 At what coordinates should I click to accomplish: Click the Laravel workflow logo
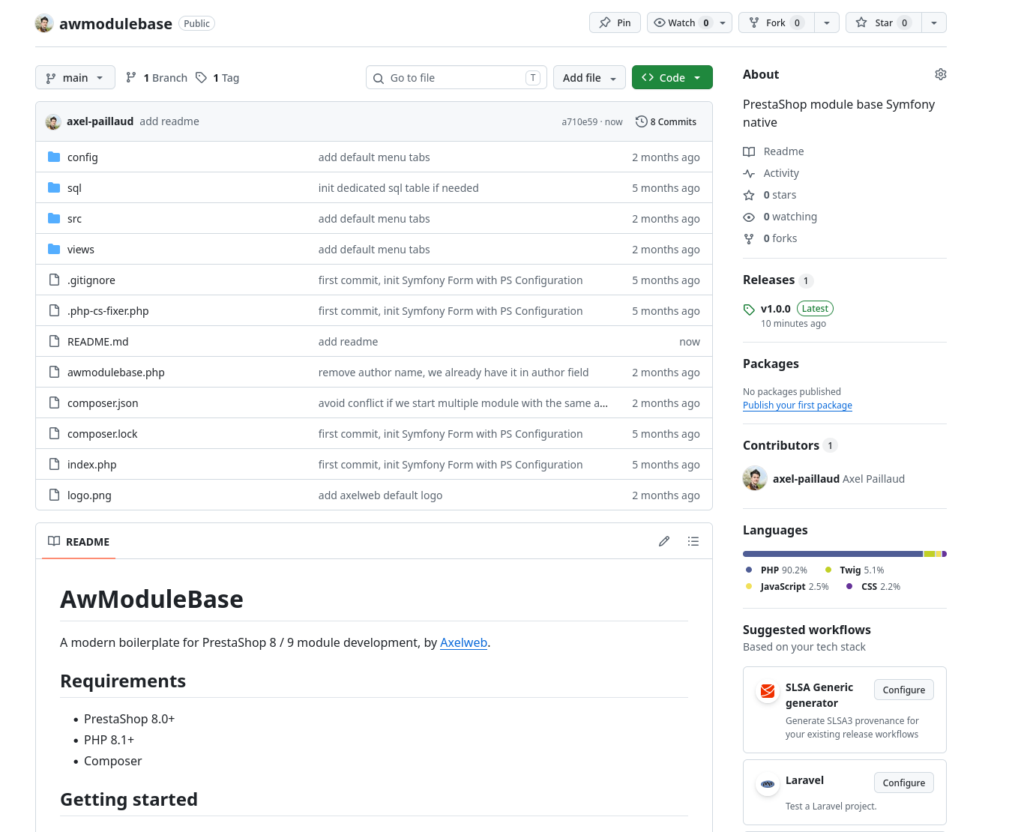point(768,784)
